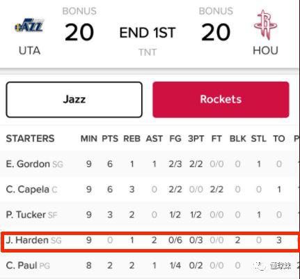The image size is (300, 279).
Task: Tap the UTA team abbreviation
Action: pyautogui.click(x=29, y=51)
